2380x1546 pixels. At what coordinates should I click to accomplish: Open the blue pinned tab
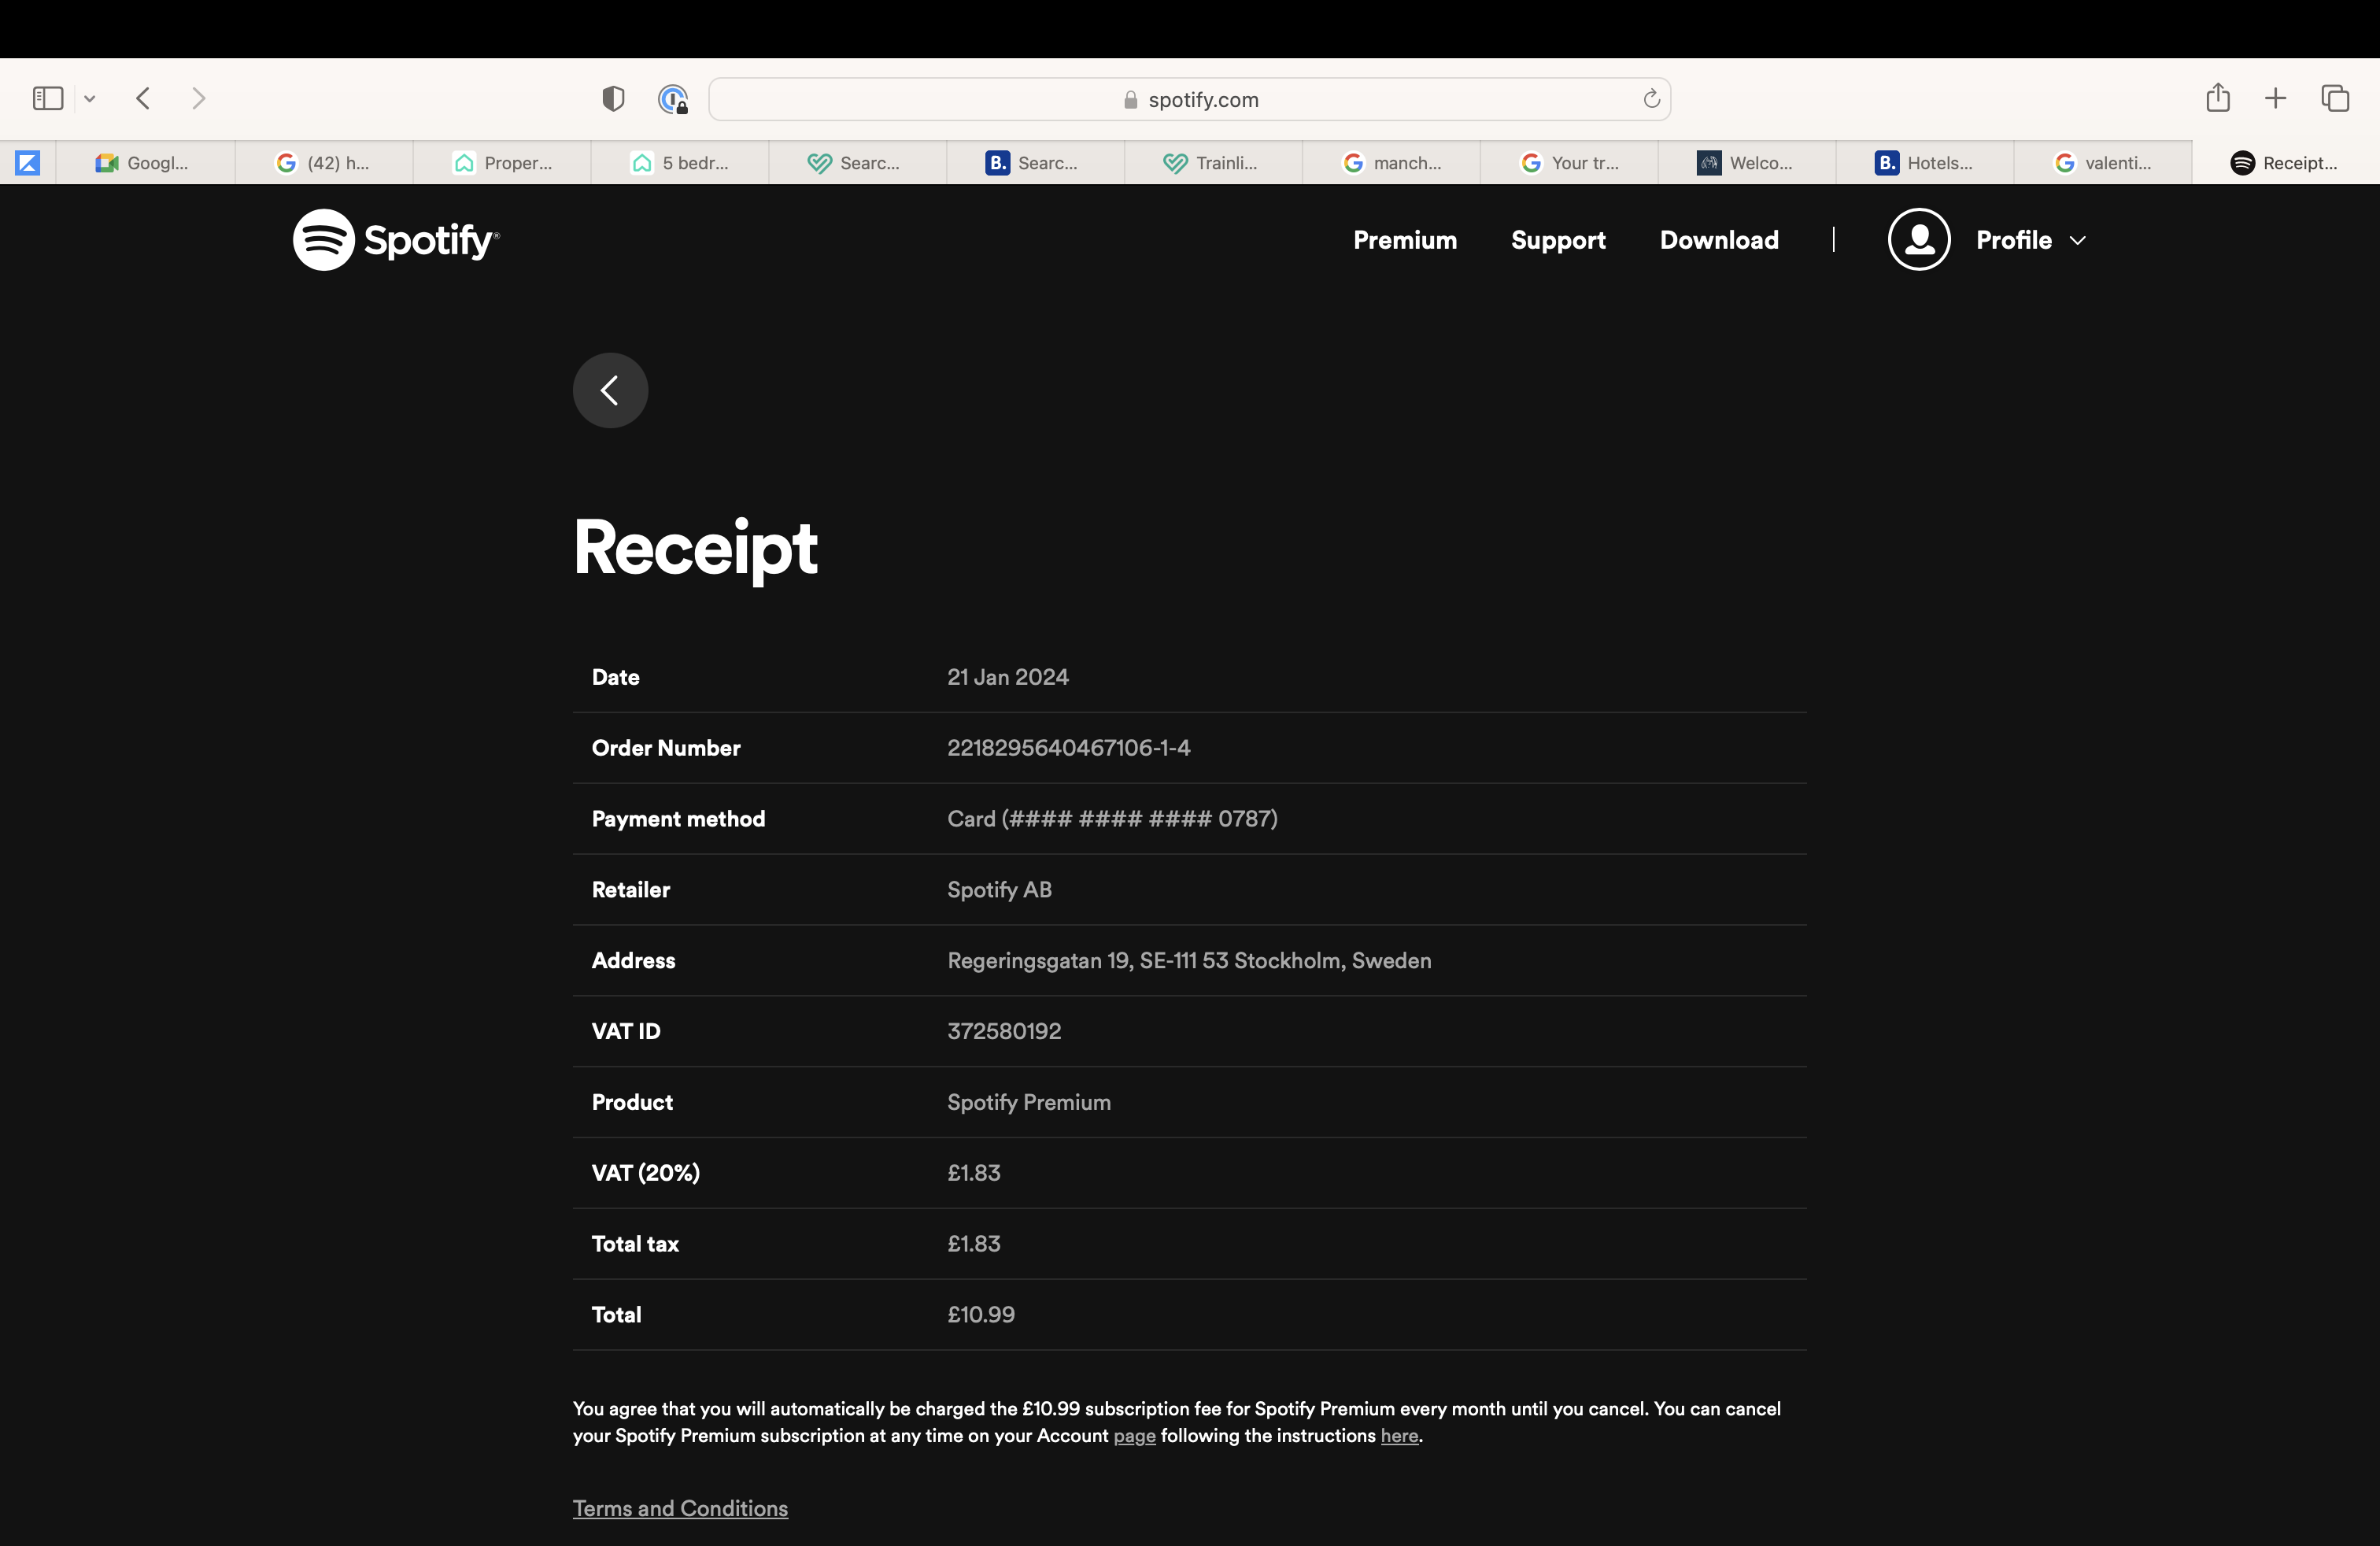28,163
